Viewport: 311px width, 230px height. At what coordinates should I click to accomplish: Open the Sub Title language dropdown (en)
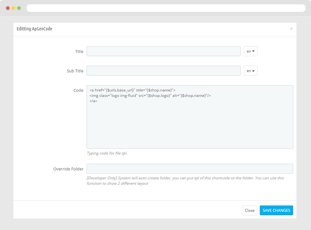coord(250,71)
